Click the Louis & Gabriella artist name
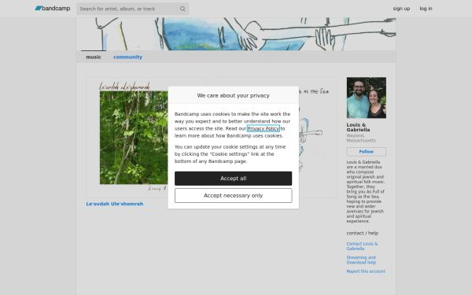This screenshot has height=295, width=472. click(358, 127)
